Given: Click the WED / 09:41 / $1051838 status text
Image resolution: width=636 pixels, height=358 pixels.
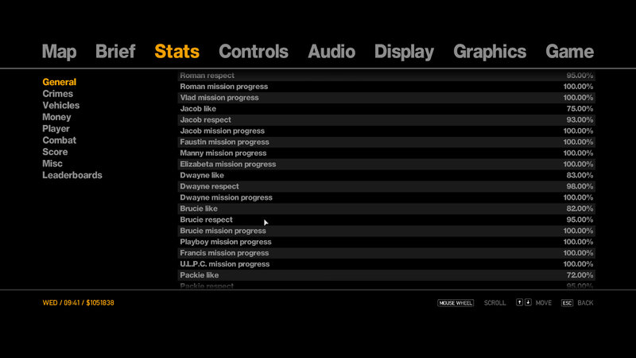Looking at the screenshot, I should pyautogui.click(x=78, y=303).
